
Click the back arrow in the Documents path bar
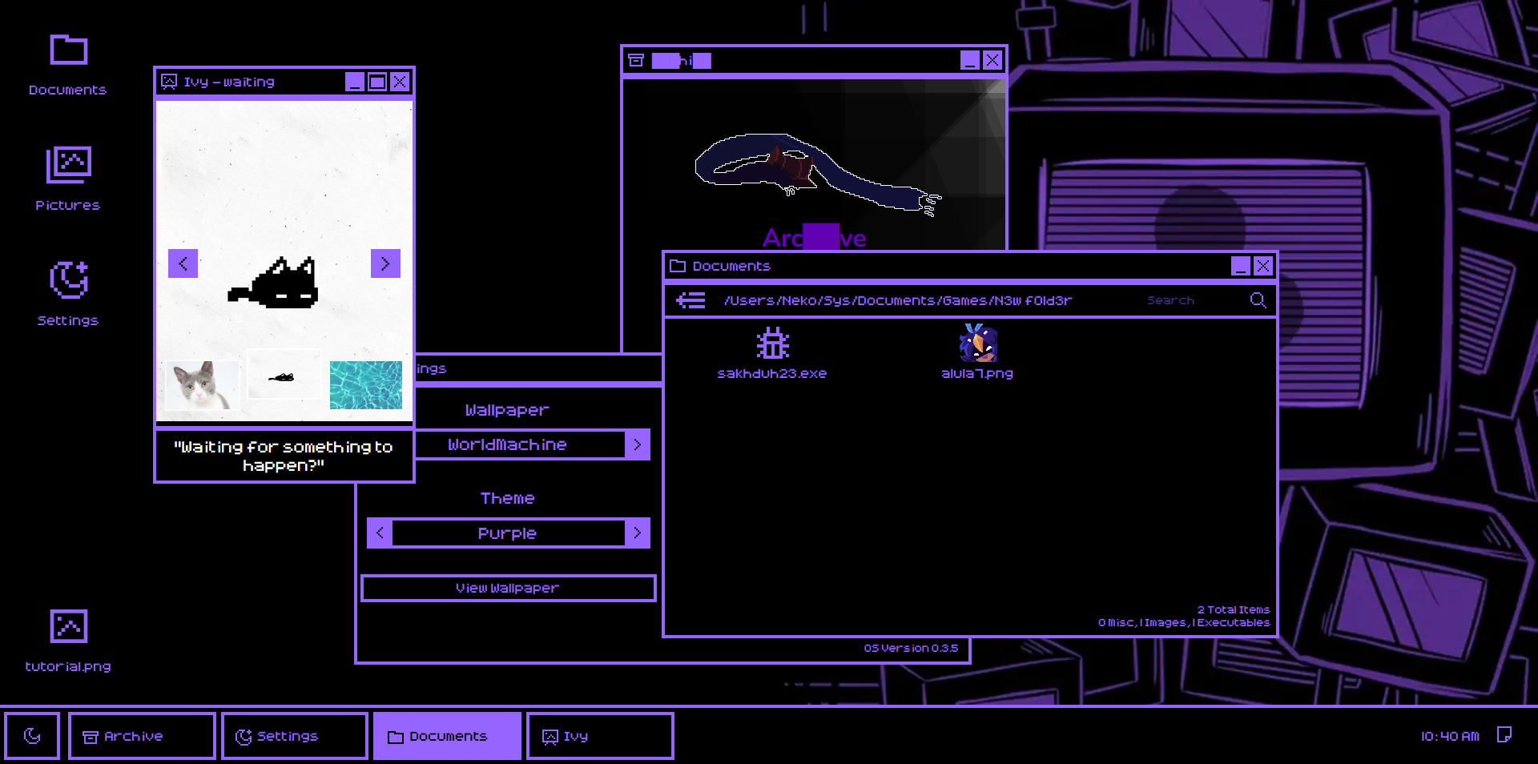click(x=689, y=300)
